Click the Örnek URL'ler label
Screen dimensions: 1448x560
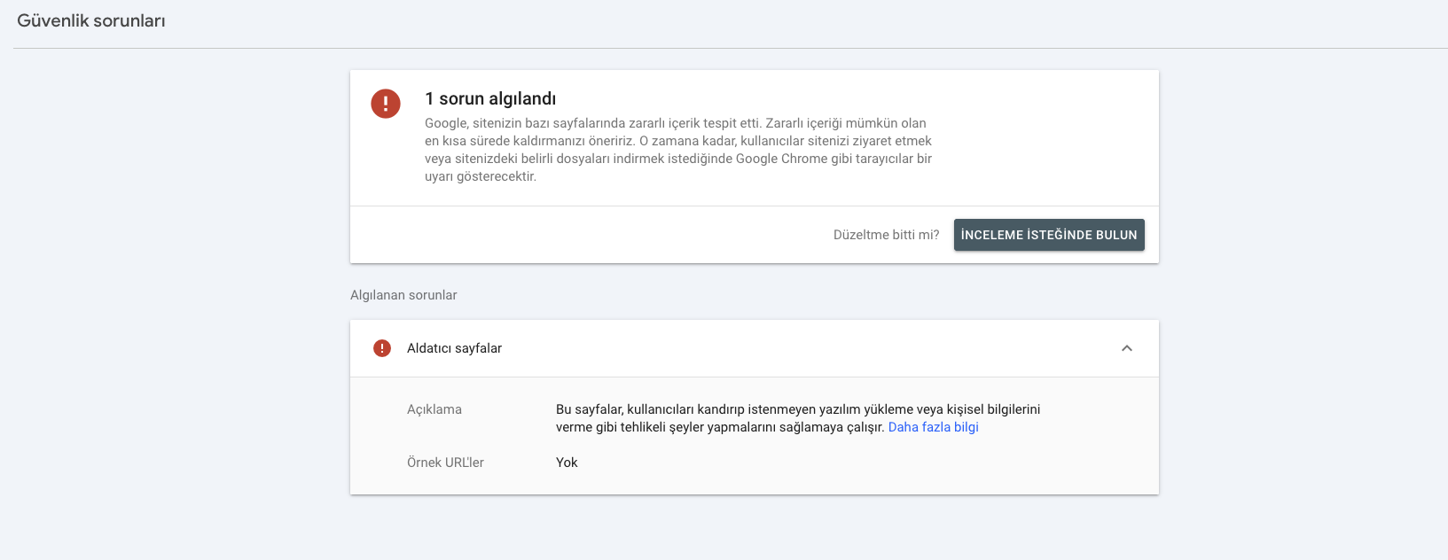coord(445,463)
